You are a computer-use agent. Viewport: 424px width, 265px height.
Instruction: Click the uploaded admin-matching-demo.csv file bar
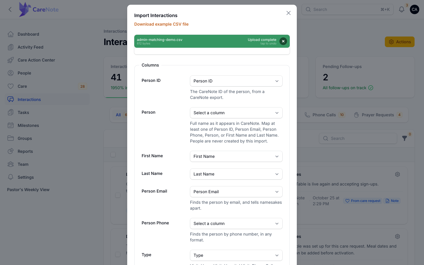tap(212, 41)
